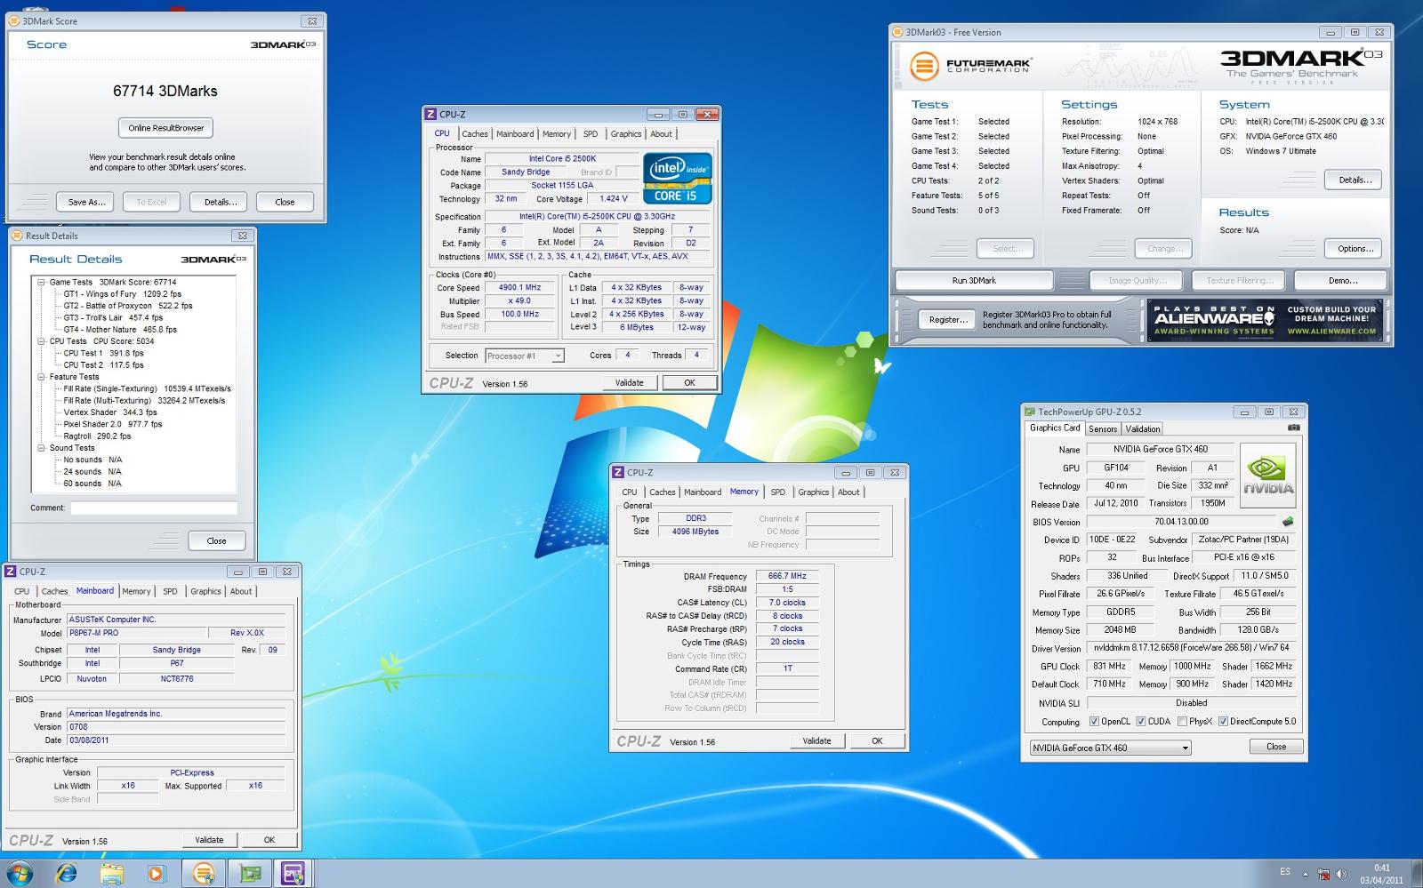This screenshot has width=1423, height=888.
Task: Click the NVIDIA logo in GPU-Z
Action: [1268, 475]
